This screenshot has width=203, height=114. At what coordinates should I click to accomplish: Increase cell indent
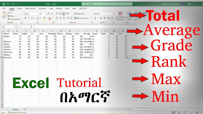tap(71, 18)
